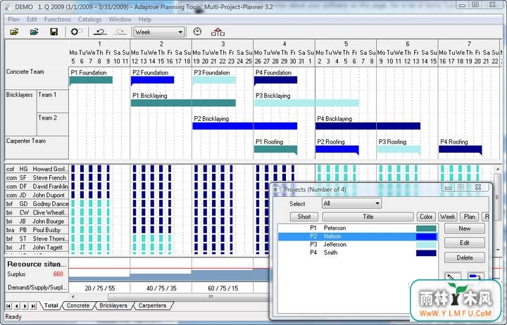This screenshot has width=507, height=325.
Task: Go to next sheet tab arrow
Action: 25,305
